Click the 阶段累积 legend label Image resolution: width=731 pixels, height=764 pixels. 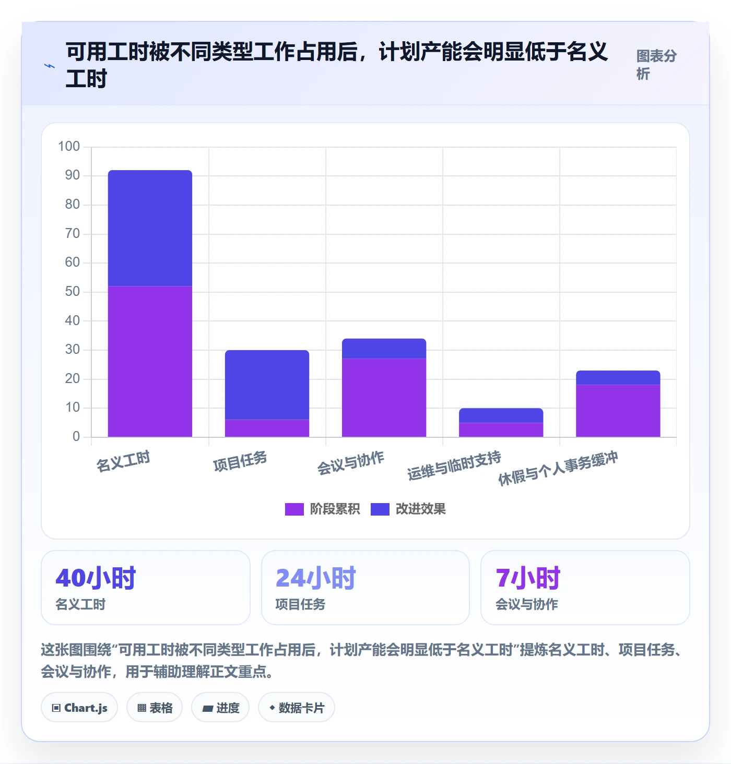(x=335, y=509)
